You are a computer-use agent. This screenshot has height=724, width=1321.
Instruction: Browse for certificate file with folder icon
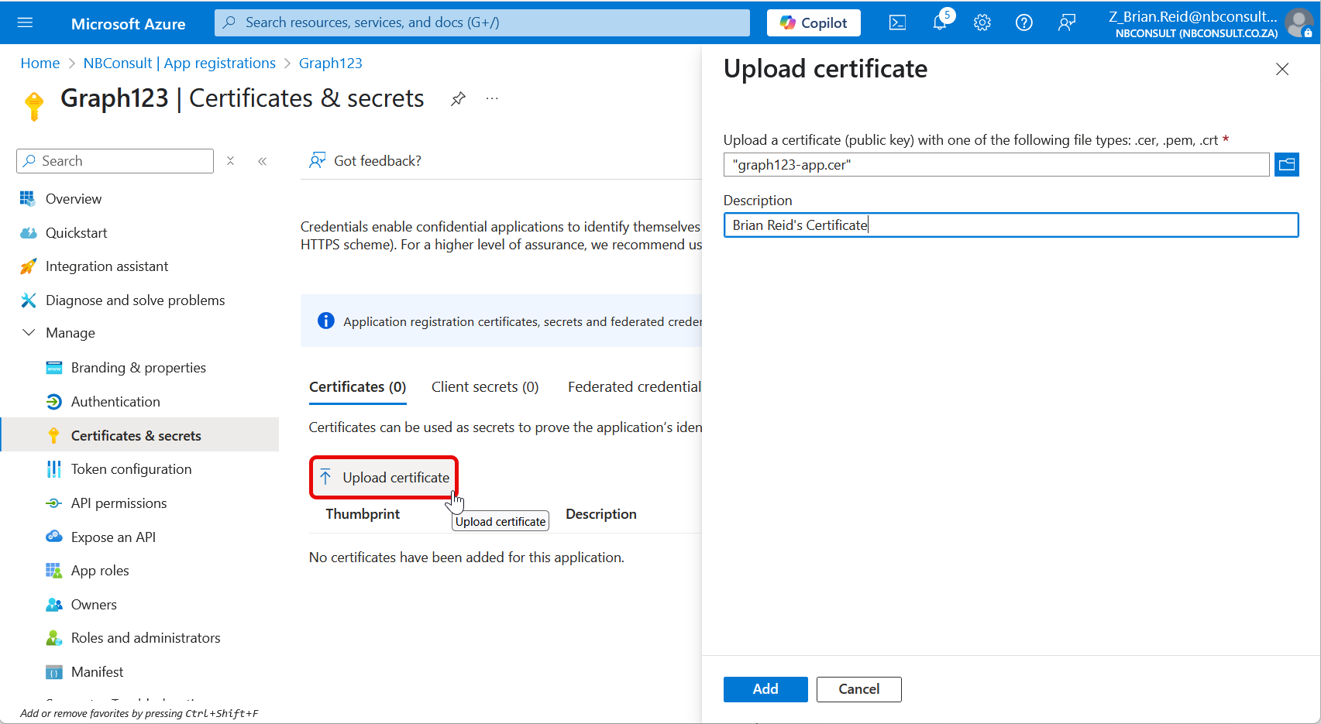(x=1287, y=164)
